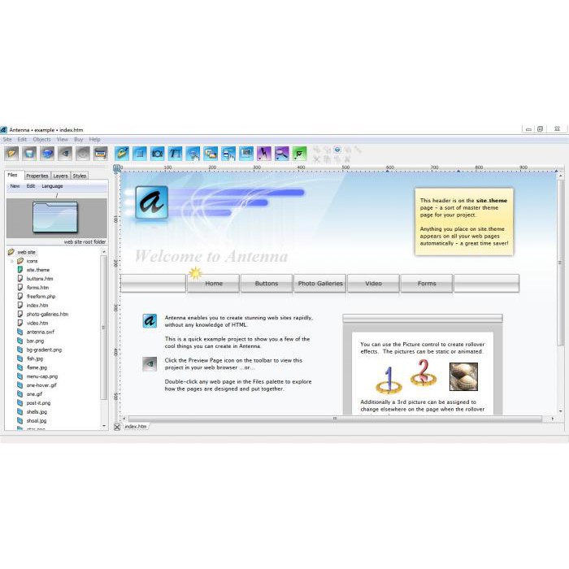The width and height of the screenshot is (569, 569).
Task: Expand the icons folder in file tree
Action: click(12, 261)
